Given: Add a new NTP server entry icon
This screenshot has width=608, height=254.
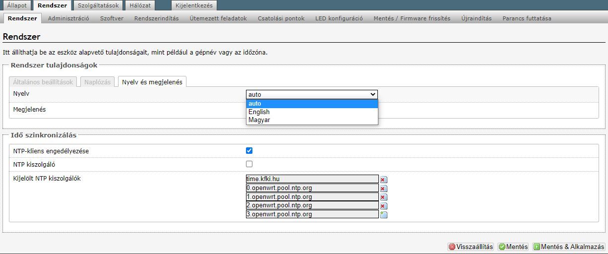Looking at the screenshot, I should [383, 215].
